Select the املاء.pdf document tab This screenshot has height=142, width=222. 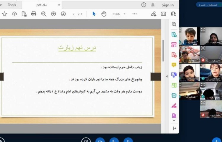click(x=42, y=5)
